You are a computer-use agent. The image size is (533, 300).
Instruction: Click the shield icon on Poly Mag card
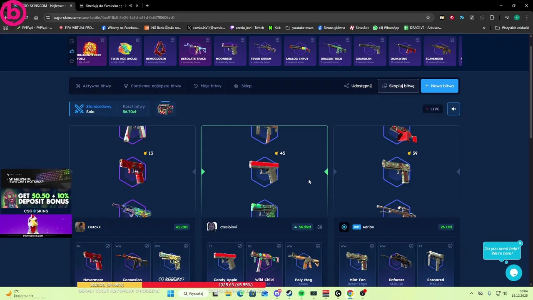pos(318,246)
